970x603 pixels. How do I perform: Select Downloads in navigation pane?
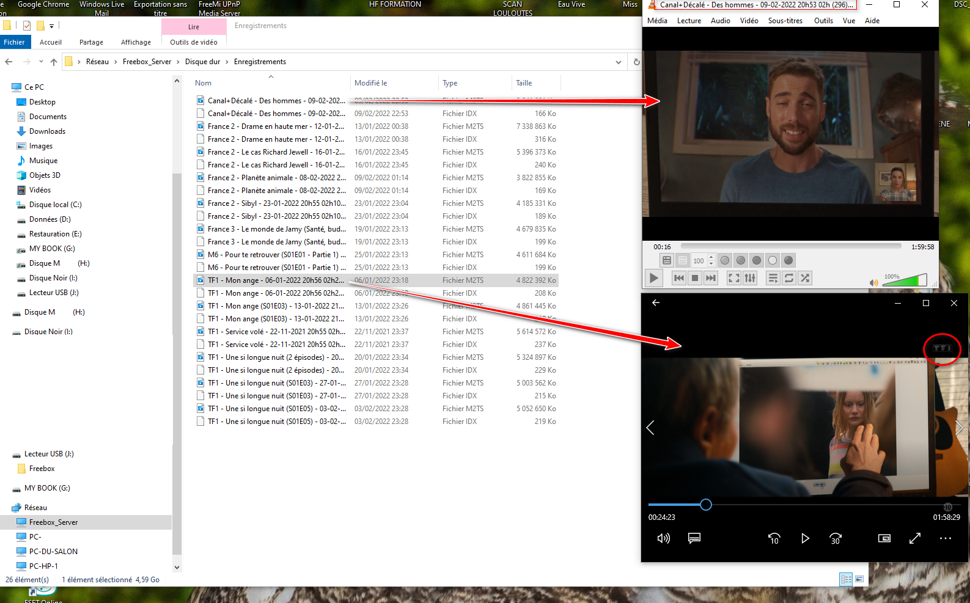[47, 131]
